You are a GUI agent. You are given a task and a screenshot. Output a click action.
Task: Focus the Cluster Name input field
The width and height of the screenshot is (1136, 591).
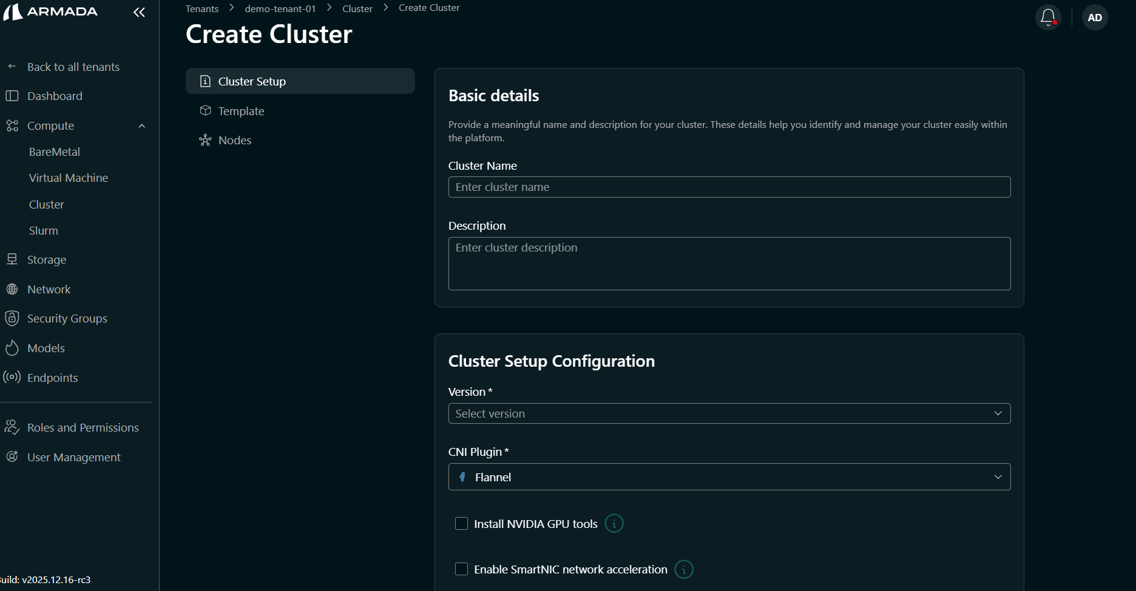[729, 187]
